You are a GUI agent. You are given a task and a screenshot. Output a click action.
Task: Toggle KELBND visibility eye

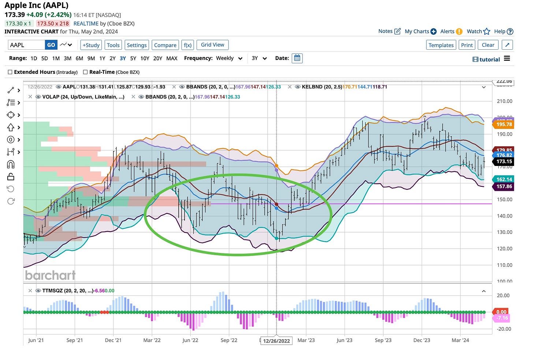point(298,87)
